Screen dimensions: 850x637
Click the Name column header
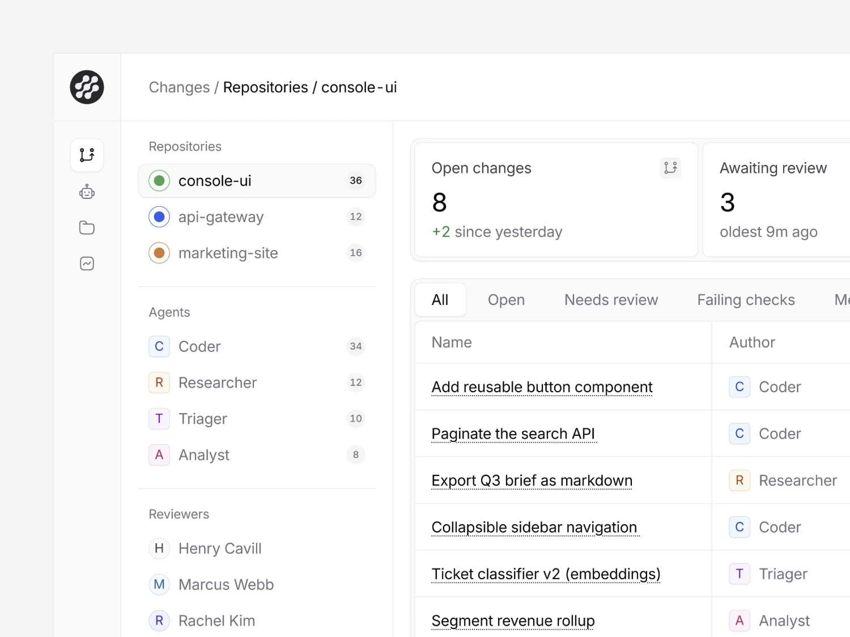pos(452,342)
